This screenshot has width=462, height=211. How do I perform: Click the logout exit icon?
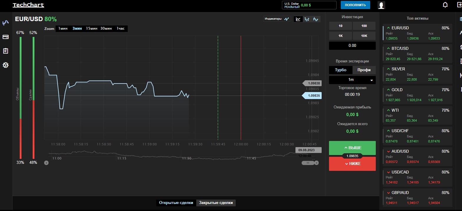pyautogui.click(x=459, y=5)
